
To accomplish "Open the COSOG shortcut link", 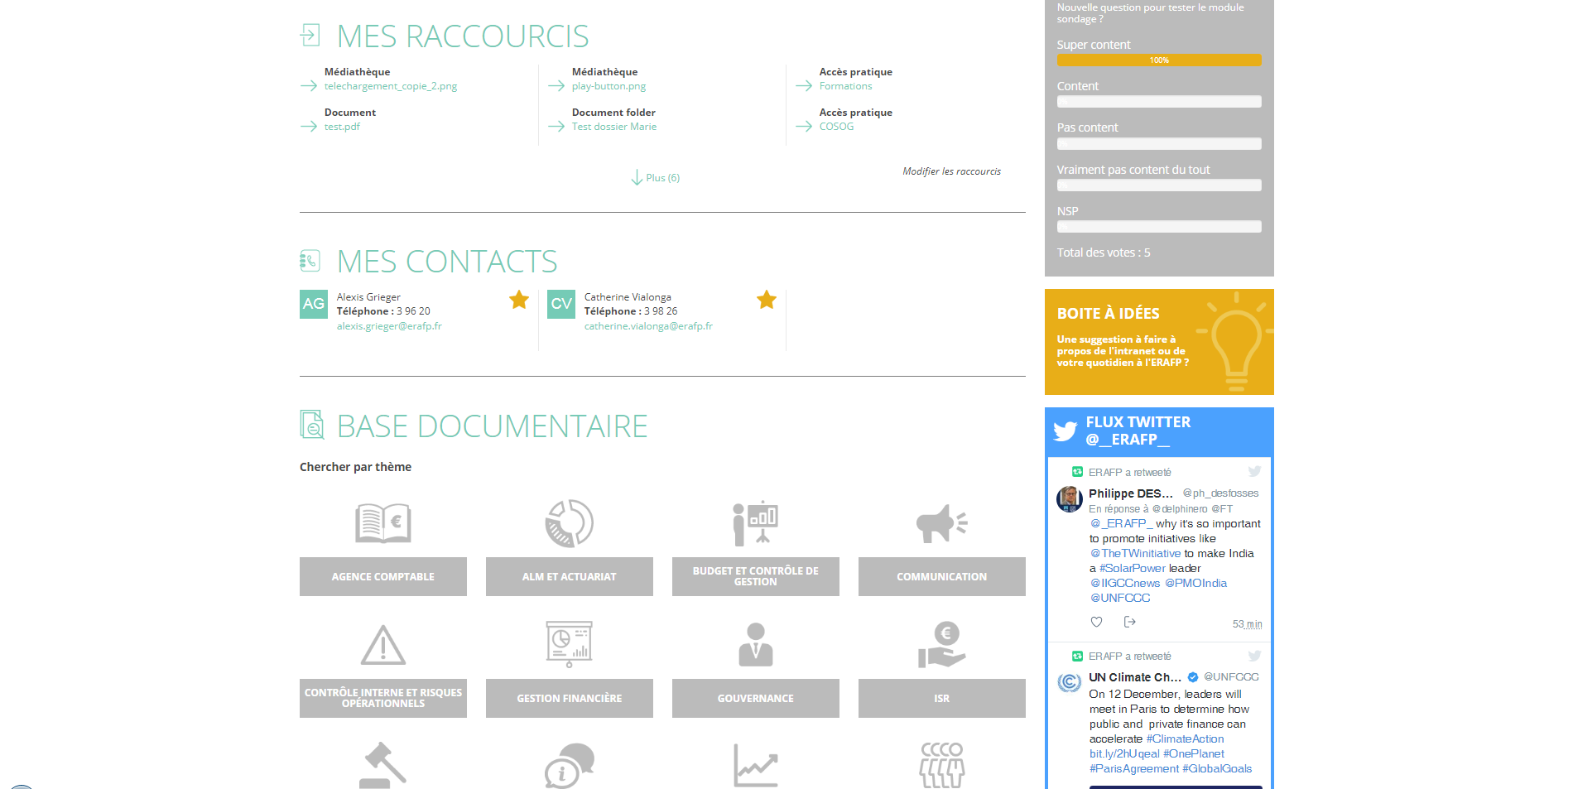I will coord(836,127).
